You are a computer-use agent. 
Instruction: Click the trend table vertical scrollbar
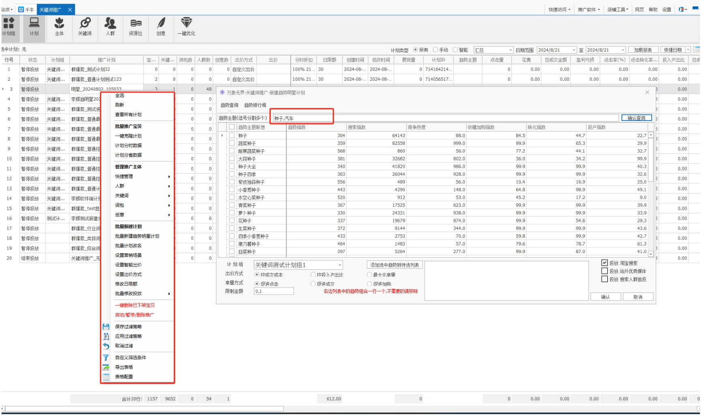tap(650, 194)
